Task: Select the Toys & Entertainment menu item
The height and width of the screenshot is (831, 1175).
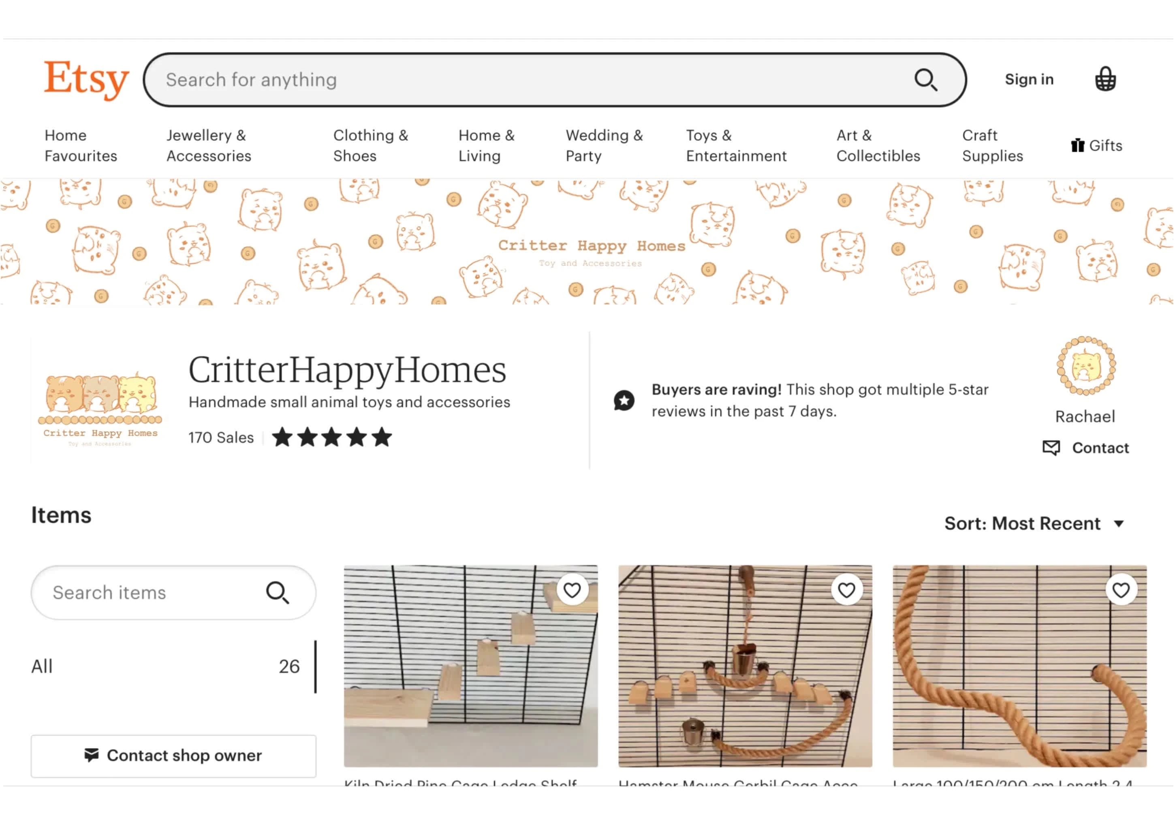Action: tap(735, 146)
